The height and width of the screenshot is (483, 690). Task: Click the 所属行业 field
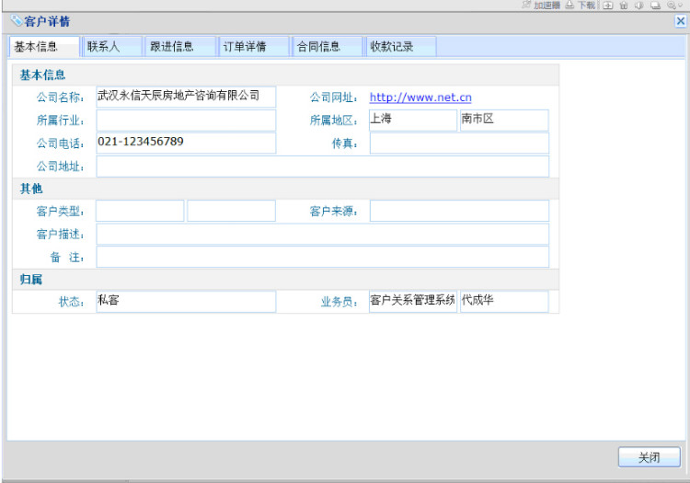(x=186, y=121)
